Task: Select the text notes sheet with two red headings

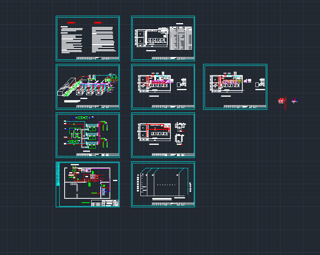Action: click(x=88, y=39)
